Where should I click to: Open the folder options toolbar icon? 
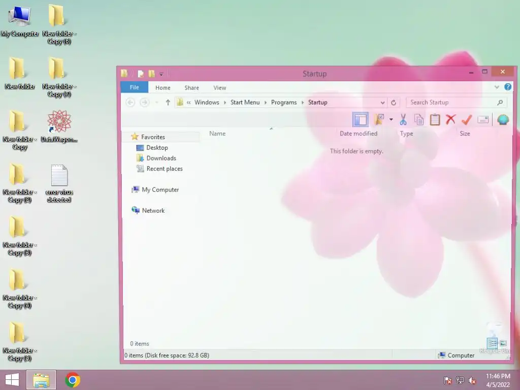click(379, 119)
